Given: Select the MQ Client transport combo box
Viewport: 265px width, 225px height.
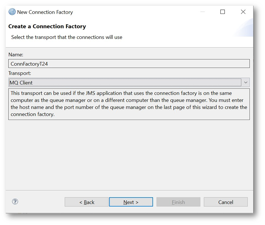Looking at the screenshot, I should tap(125, 83).
